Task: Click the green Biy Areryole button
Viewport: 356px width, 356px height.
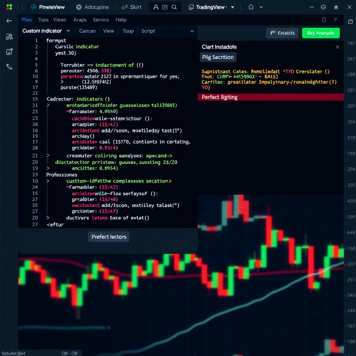Action: click(321, 33)
